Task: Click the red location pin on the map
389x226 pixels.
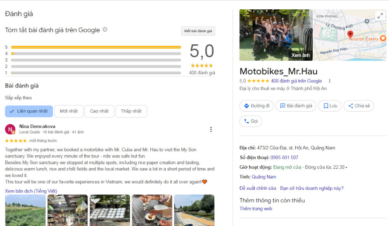Action: (x=350, y=34)
